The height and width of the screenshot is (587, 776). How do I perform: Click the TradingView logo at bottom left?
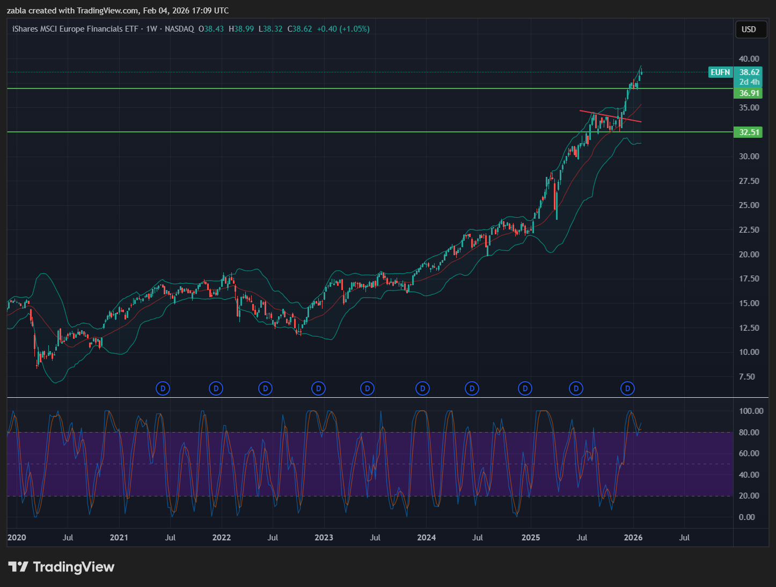(61, 567)
